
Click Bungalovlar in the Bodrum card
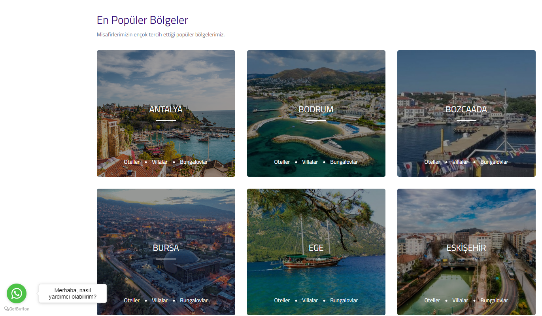[344, 162]
